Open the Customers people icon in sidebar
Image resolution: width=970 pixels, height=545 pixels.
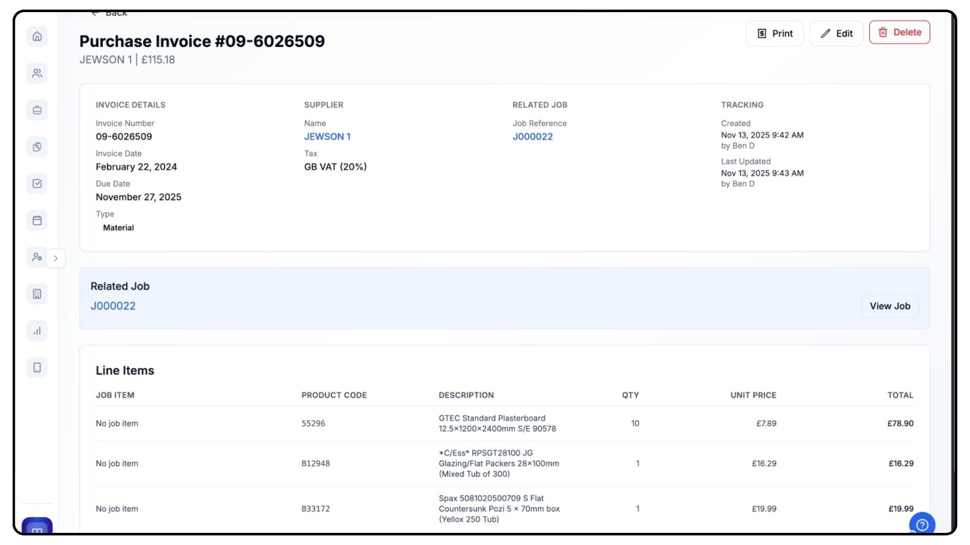coord(37,74)
